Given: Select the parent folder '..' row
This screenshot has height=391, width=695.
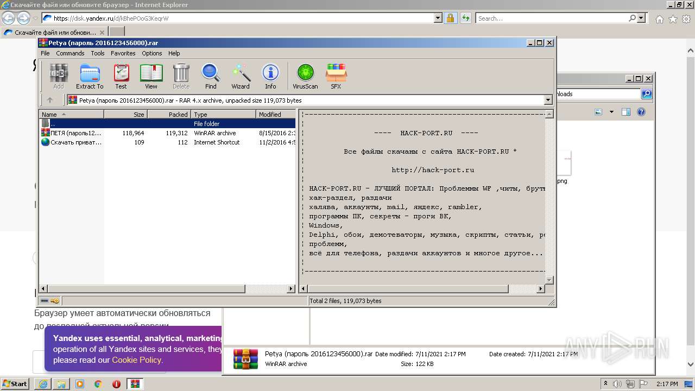Looking at the screenshot, I should pos(167,123).
